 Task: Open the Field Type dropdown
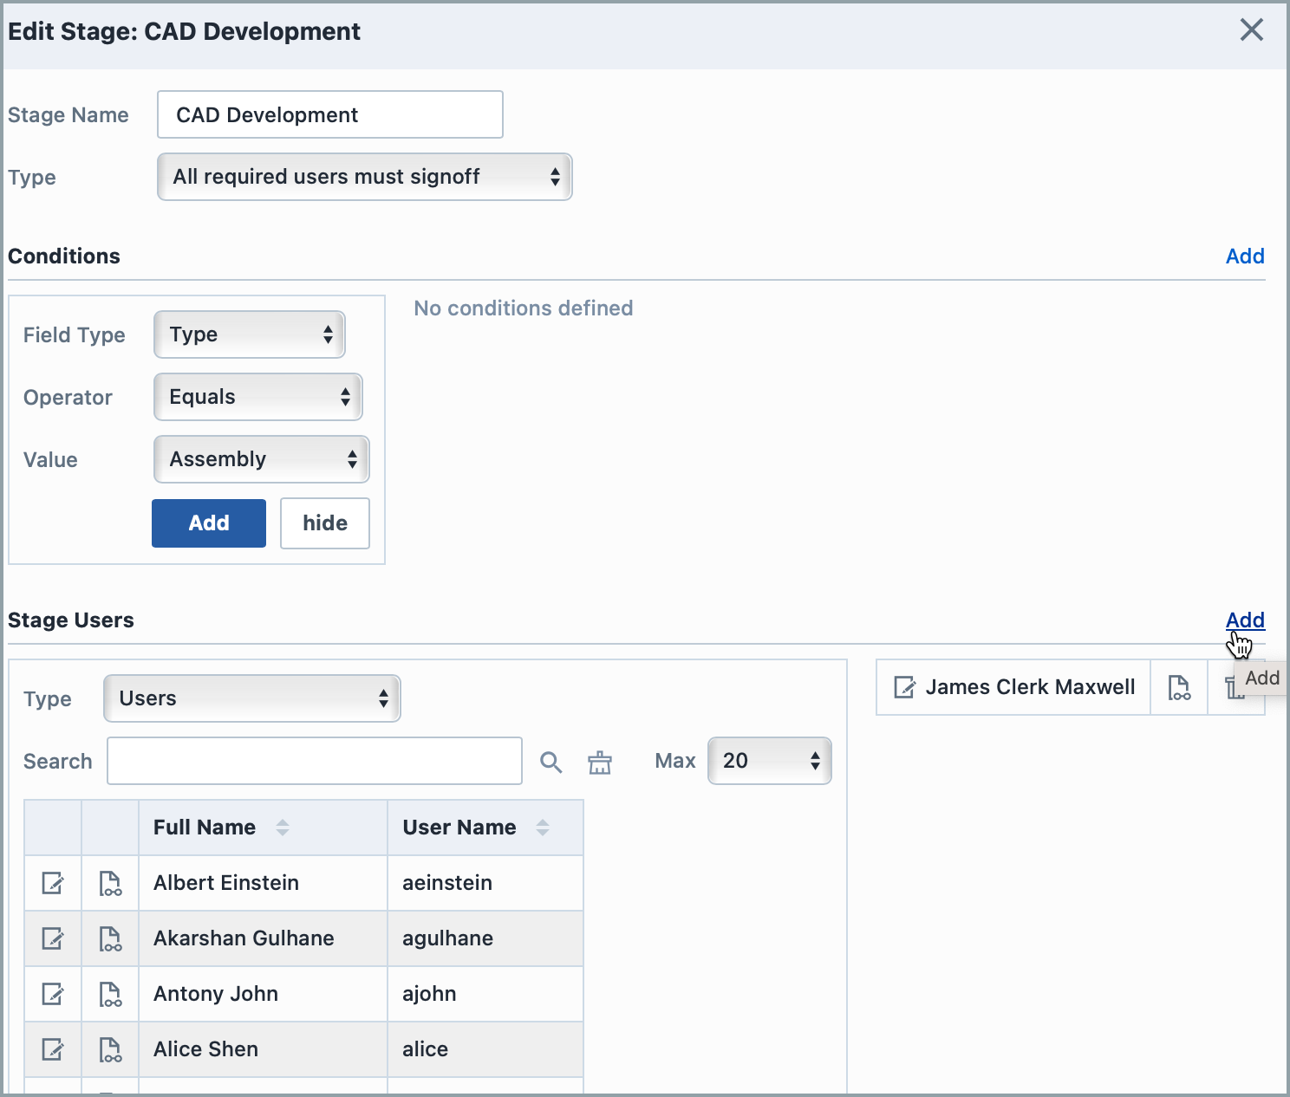250,334
